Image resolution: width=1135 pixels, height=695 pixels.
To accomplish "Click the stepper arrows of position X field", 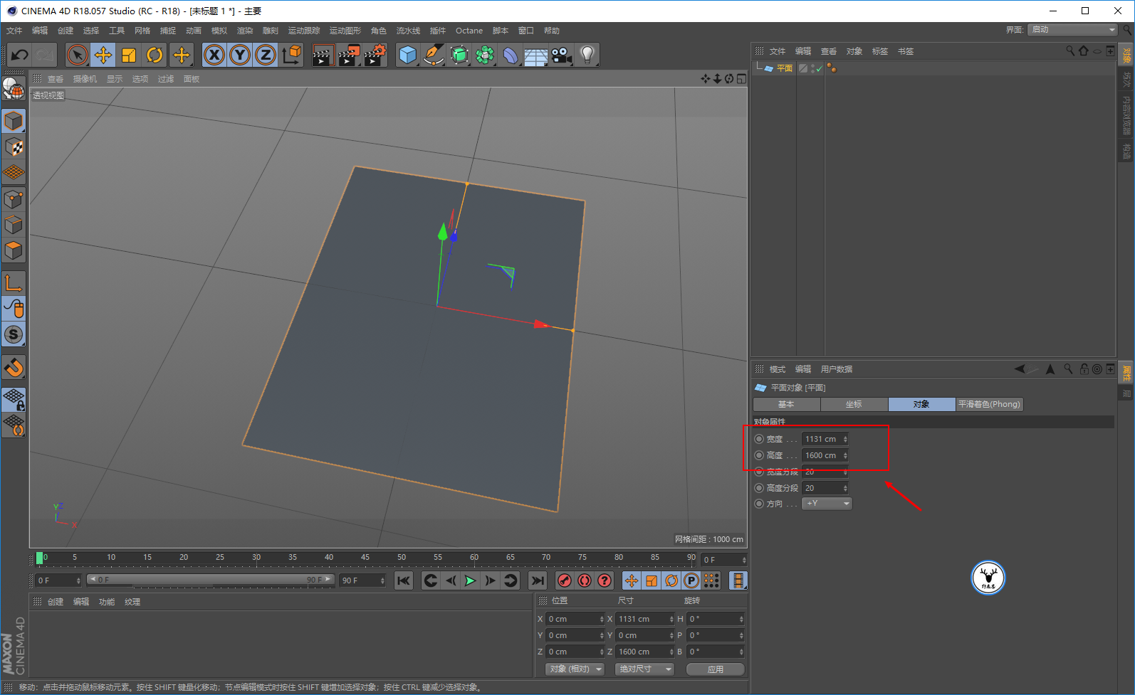I will click(602, 619).
